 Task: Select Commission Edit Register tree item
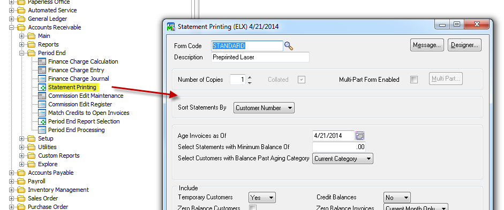(80, 104)
